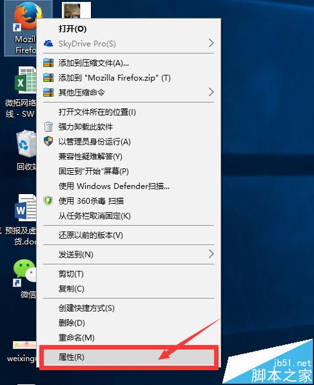The height and width of the screenshot is (385, 314).
Task: Click the 微信 label under the WeChat icon
Action: tap(28, 295)
